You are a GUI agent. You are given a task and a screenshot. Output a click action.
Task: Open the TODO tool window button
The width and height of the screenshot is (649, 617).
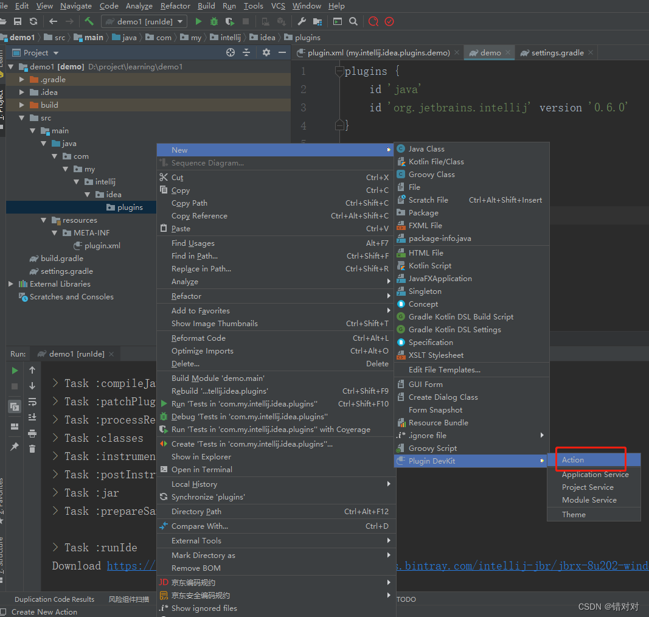point(406,599)
